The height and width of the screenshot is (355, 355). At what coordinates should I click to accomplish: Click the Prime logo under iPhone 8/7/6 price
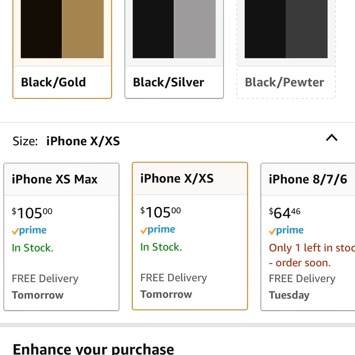286,230
